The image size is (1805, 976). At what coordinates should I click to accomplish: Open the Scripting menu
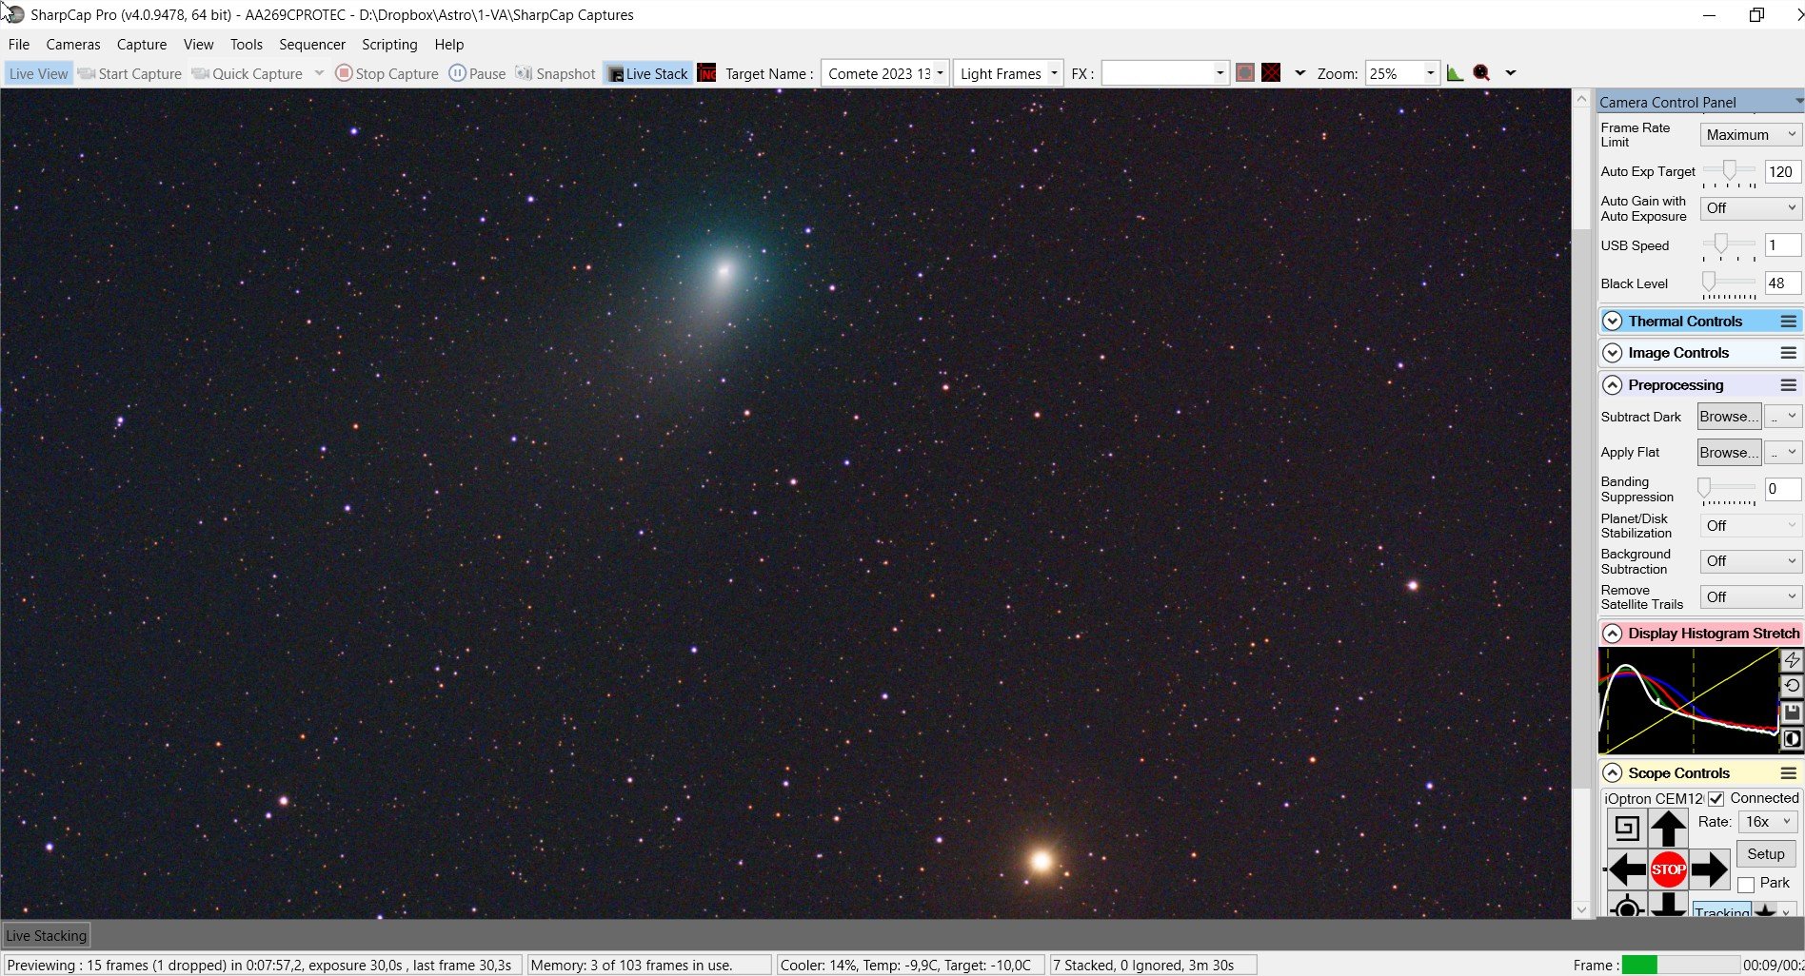pos(389,45)
